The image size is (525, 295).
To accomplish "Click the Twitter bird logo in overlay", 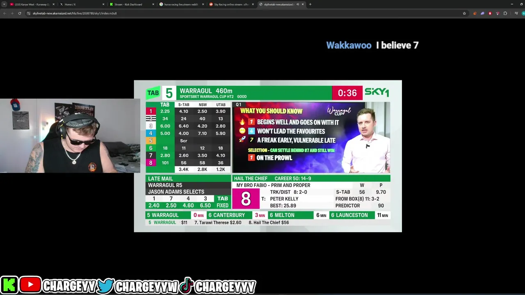I will tap(106, 286).
